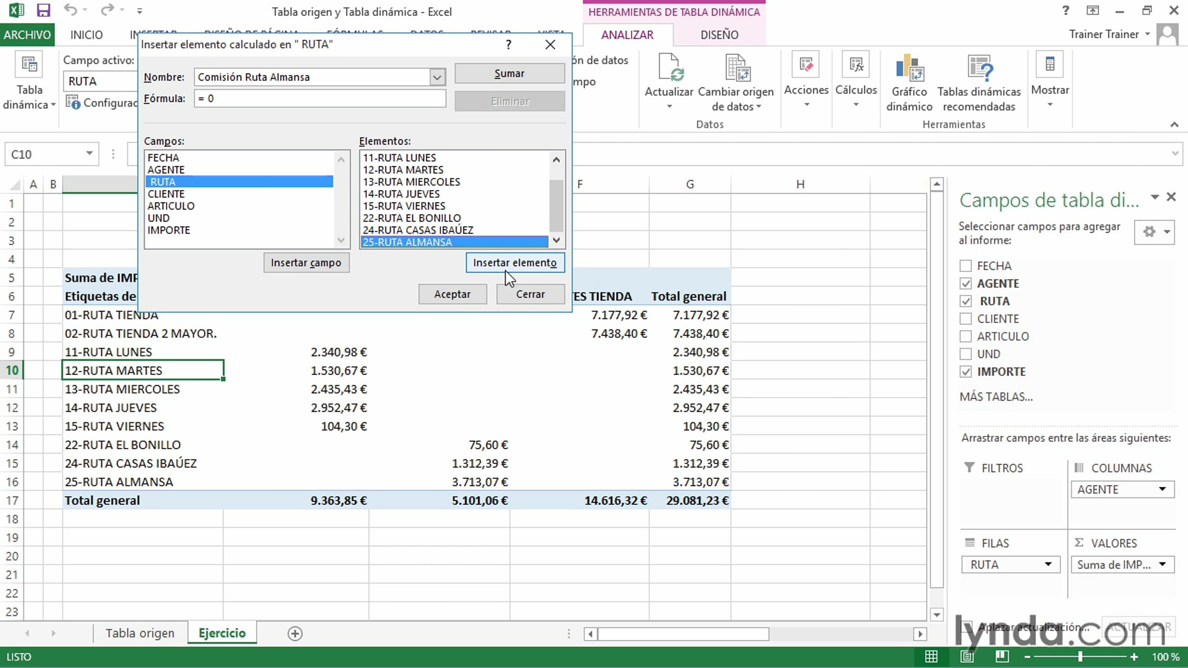
Task: Check the ARTICULO field checkbox
Action: tap(966, 336)
